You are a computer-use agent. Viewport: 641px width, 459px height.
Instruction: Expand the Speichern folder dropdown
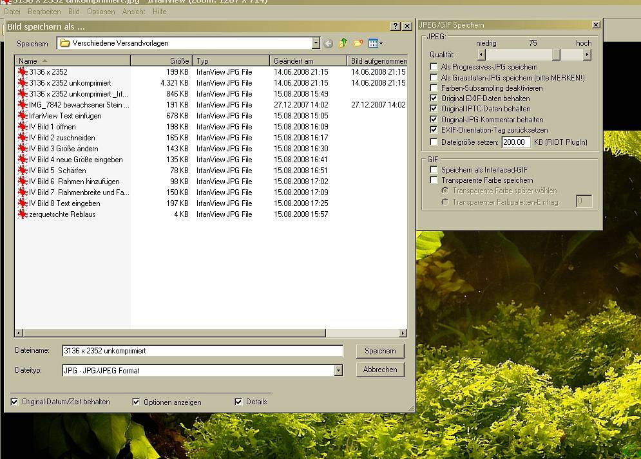(x=316, y=44)
